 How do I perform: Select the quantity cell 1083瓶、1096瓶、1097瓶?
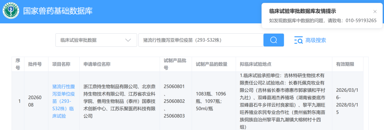coord(214,101)
